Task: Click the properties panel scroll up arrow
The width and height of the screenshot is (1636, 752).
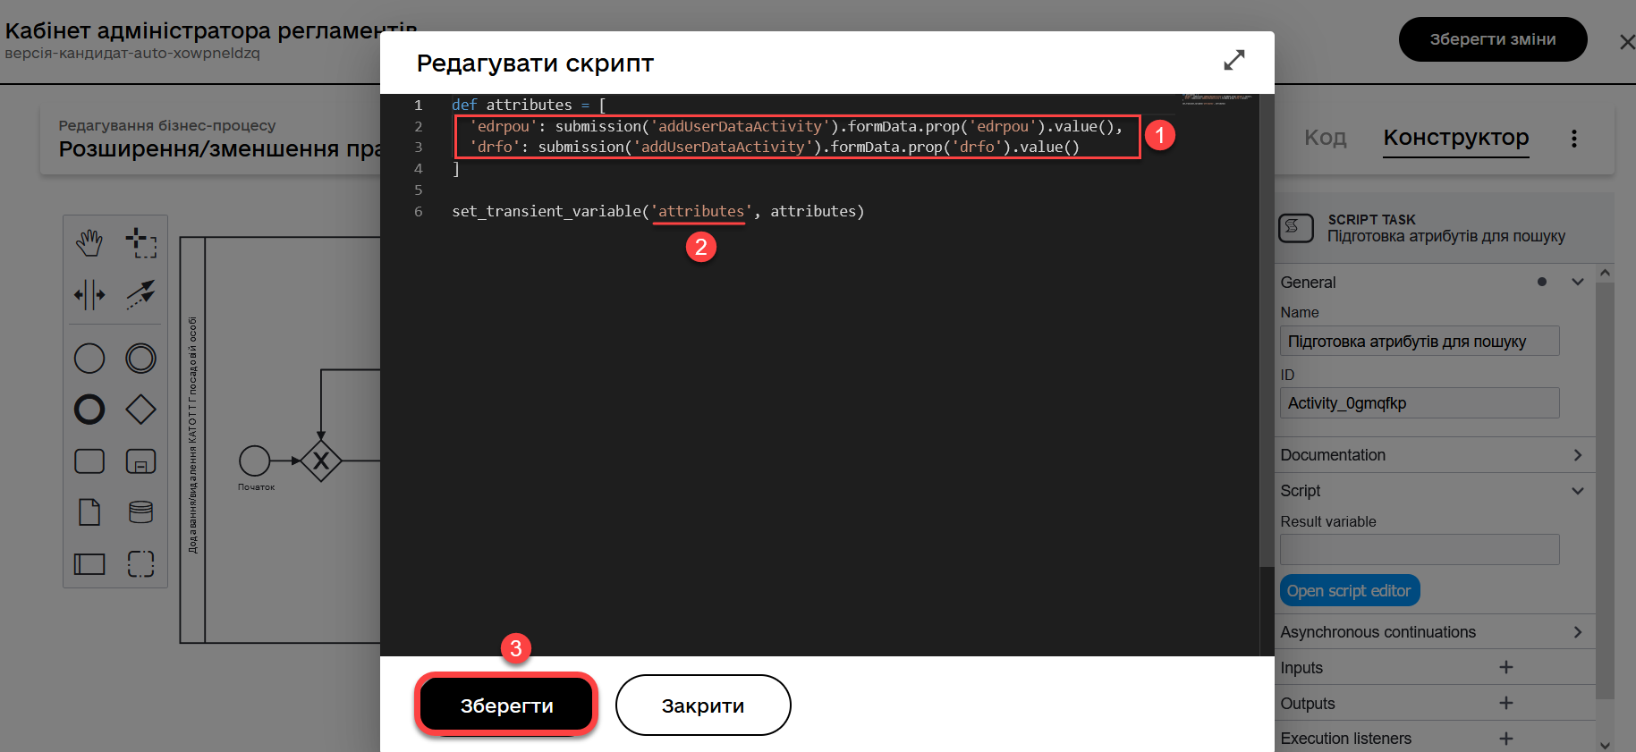Action: coord(1605,273)
